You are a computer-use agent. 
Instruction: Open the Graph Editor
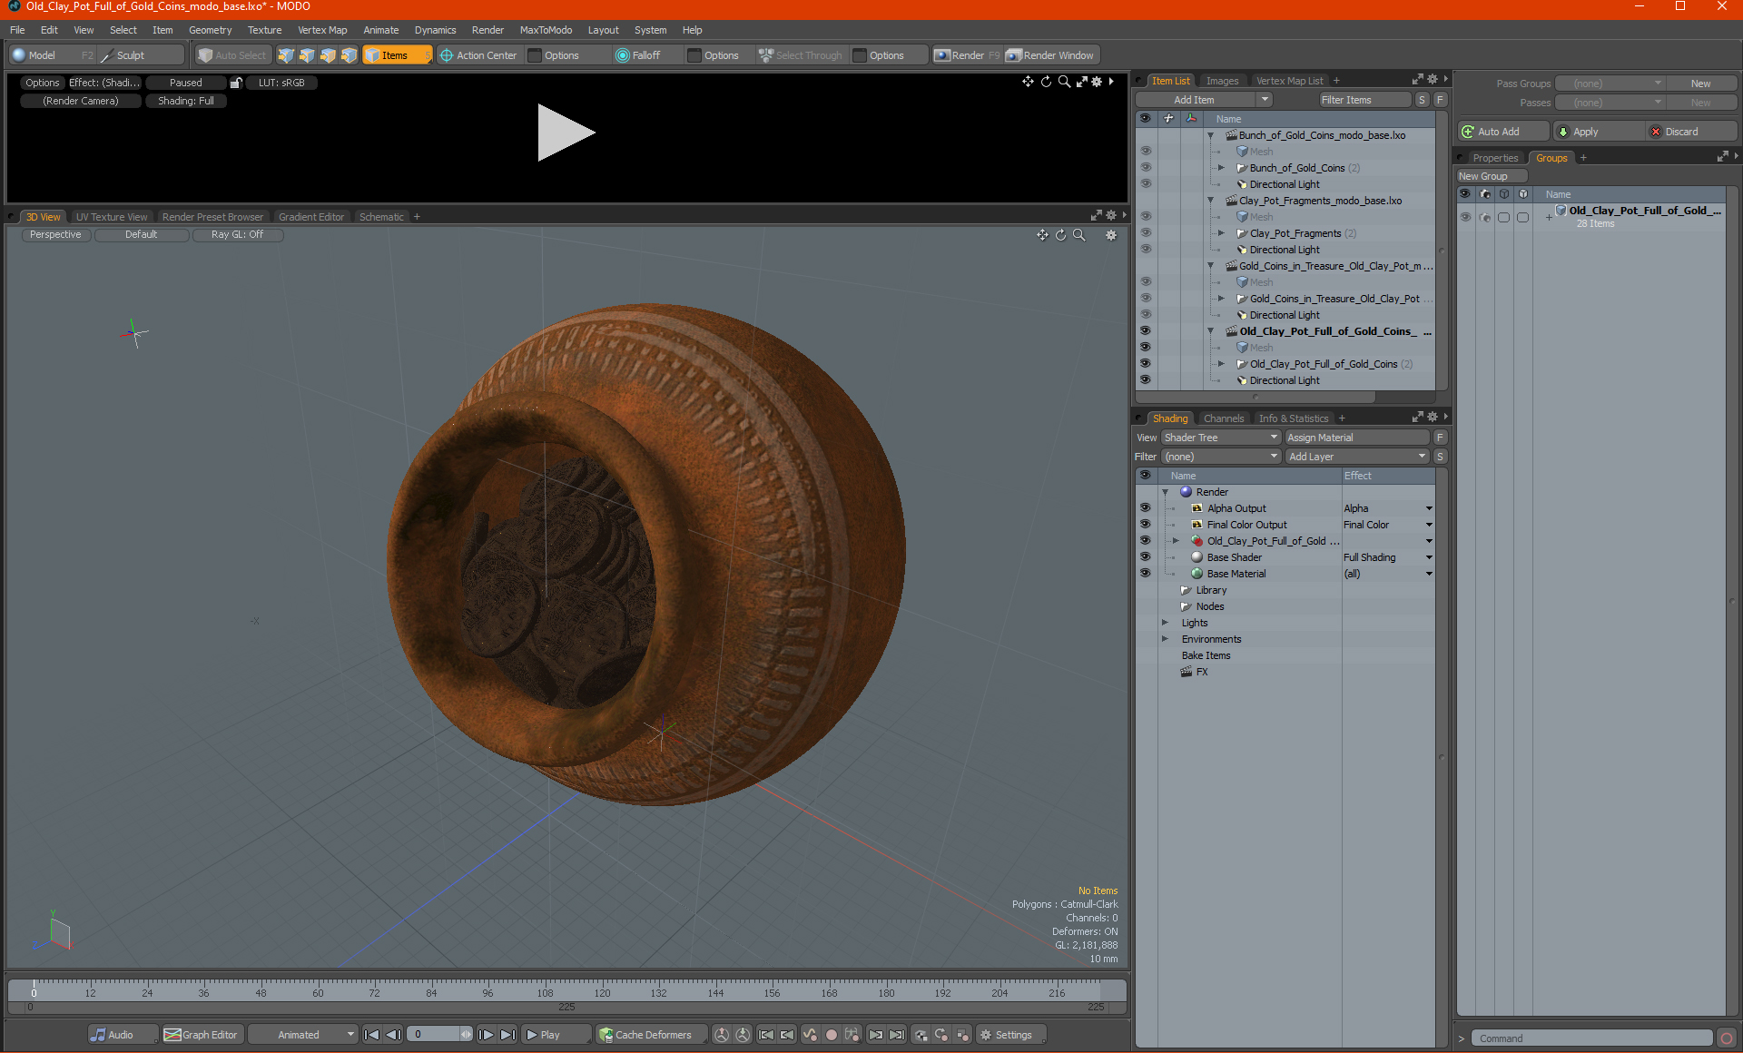pos(202,1035)
